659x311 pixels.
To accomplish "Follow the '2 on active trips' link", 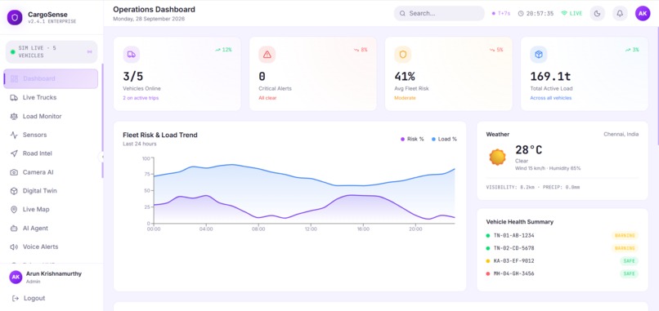I will pyautogui.click(x=141, y=98).
